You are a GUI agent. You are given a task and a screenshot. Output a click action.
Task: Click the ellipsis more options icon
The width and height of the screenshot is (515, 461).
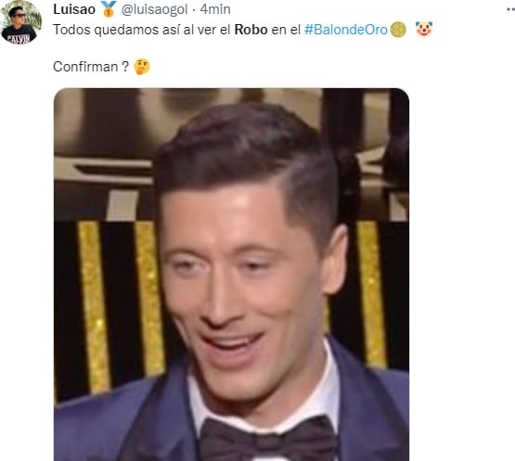click(x=510, y=9)
